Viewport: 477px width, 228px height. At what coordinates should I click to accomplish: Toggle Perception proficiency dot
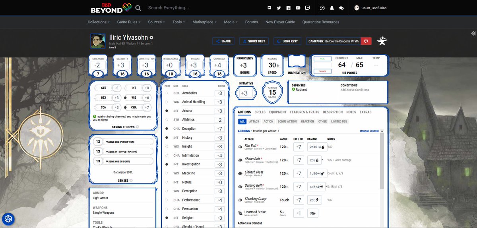click(x=167, y=191)
